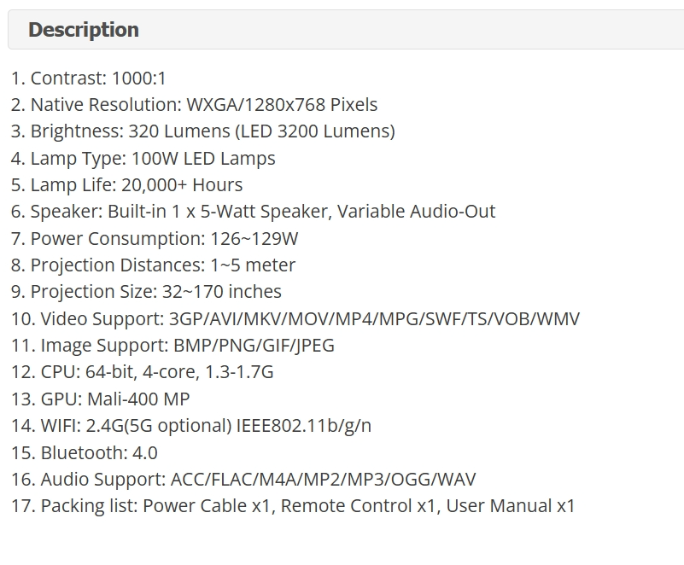Click the Lamp Type 100W LED line
The image size is (684, 565).
pos(143,159)
